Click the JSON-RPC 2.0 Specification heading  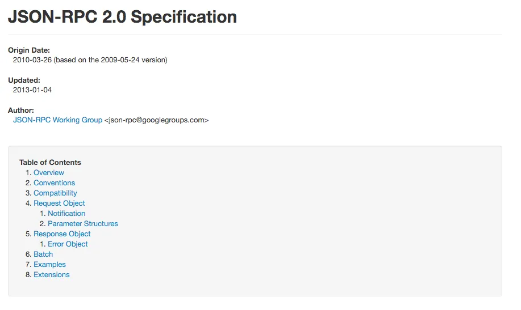[x=122, y=17]
